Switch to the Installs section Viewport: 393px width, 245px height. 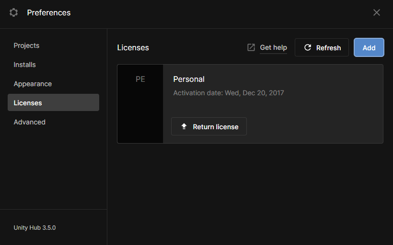tap(24, 65)
